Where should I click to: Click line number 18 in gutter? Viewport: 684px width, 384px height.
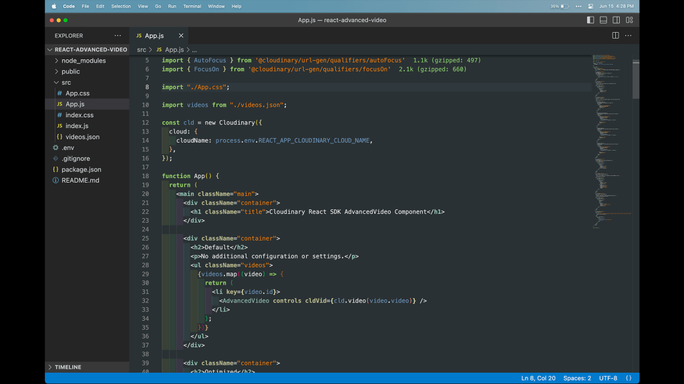(x=145, y=176)
